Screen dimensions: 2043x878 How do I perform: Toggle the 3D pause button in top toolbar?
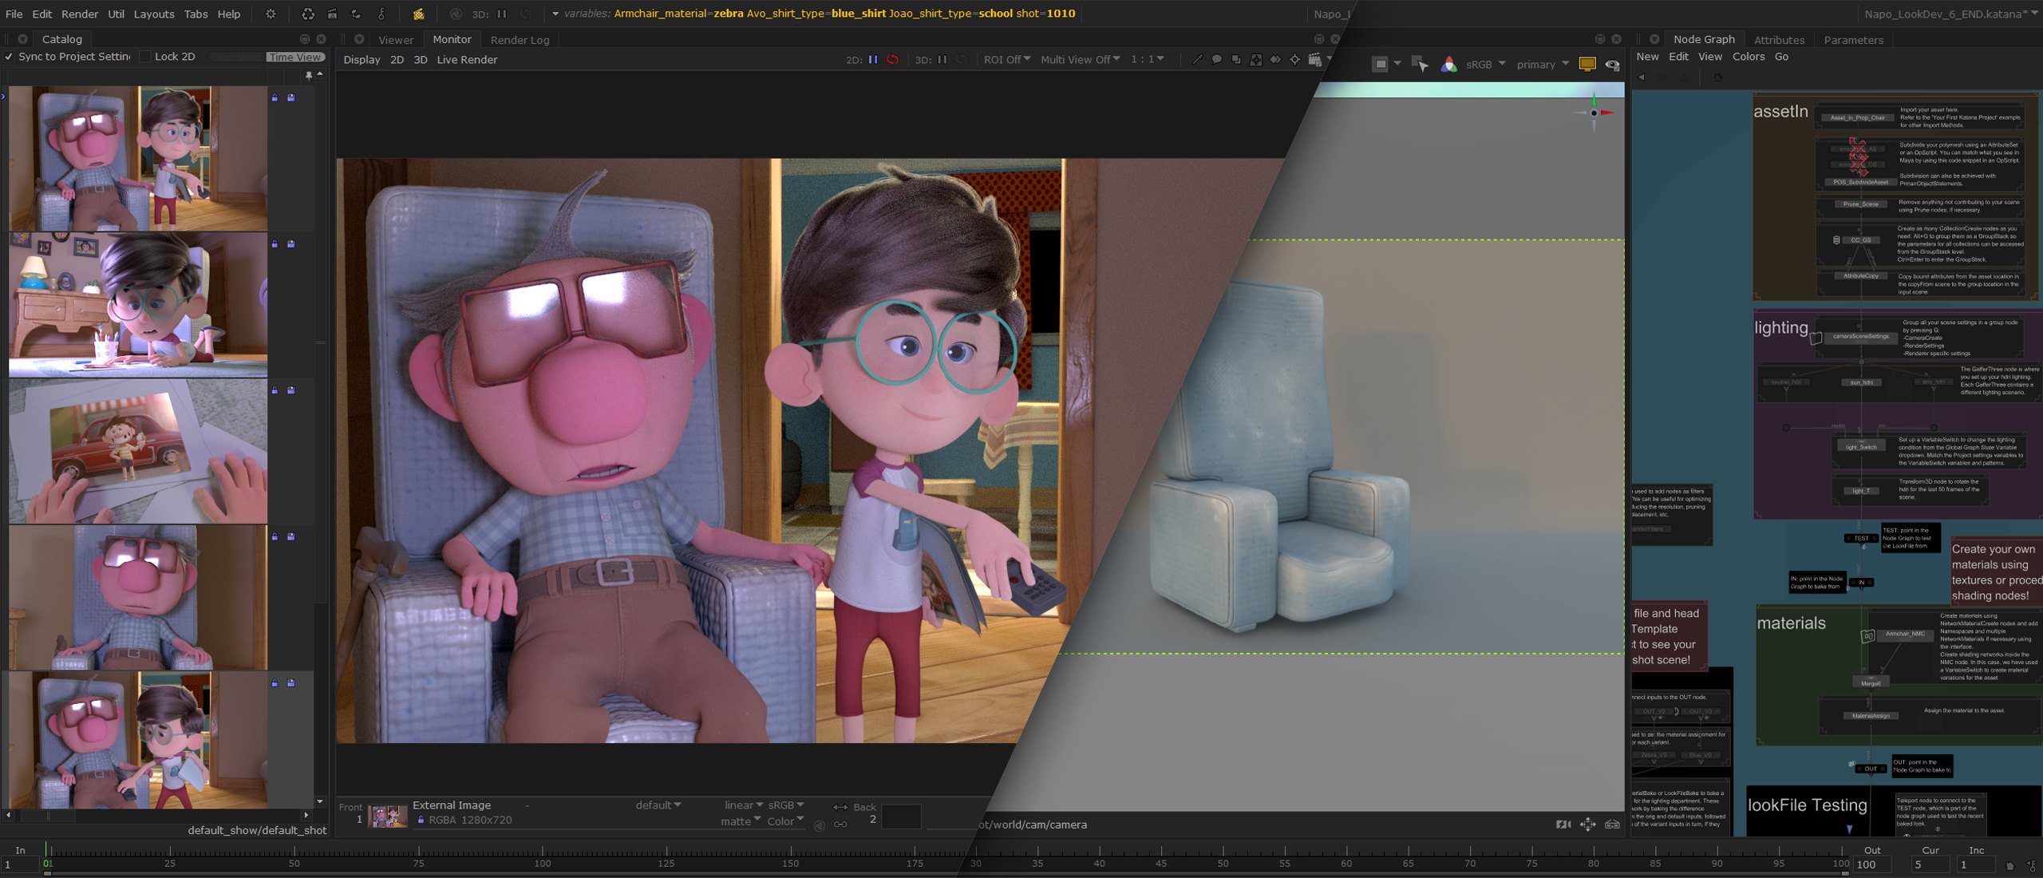coord(501,14)
